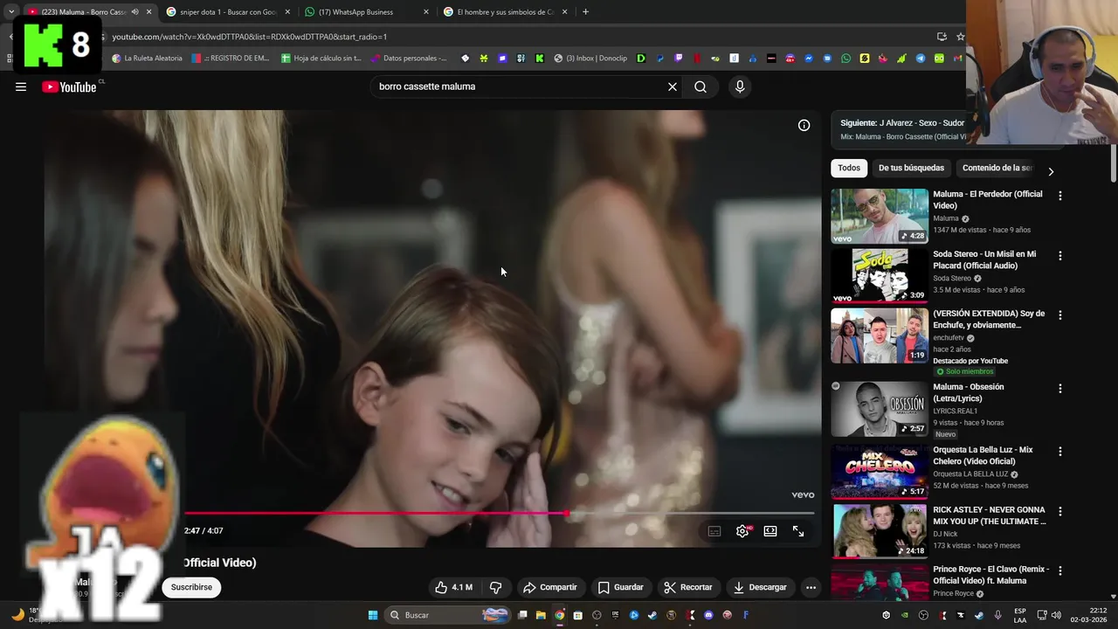Start voice search with the microphone

(x=740, y=86)
